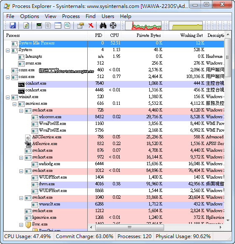The image size is (235, 244).
Task: Sort by the Private Bytes column header
Action: click(142, 36)
